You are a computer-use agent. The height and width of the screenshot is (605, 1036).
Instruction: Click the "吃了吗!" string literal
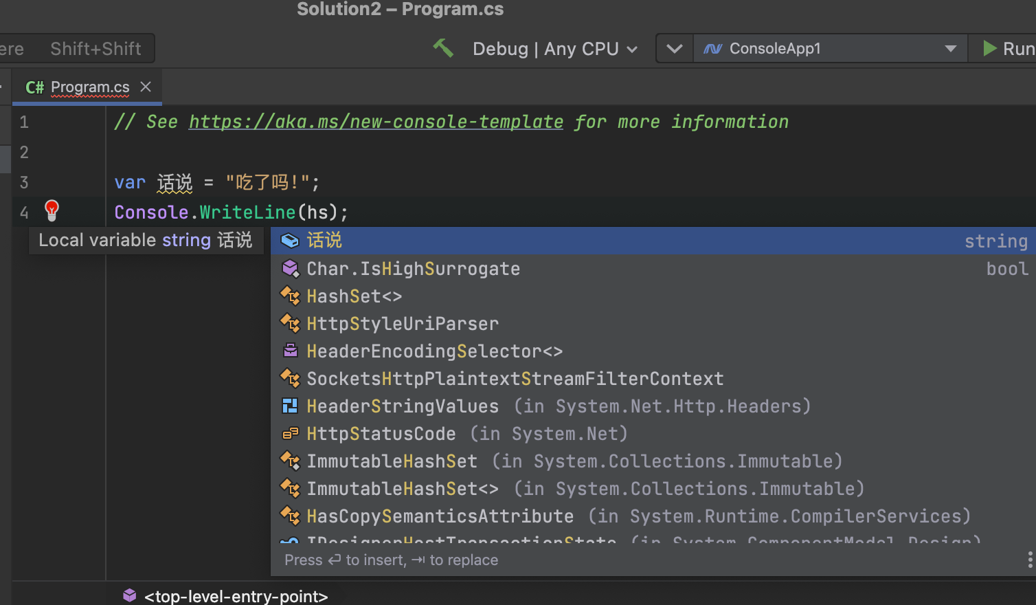[x=268, y=182]
